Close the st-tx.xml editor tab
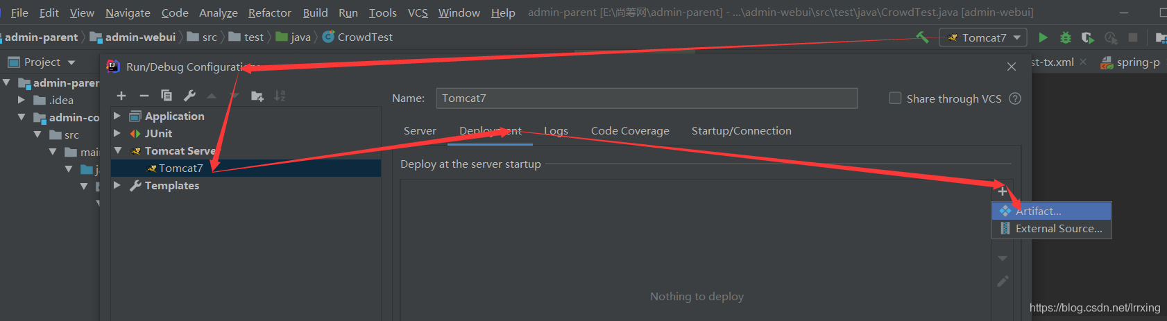1167x321 pixels. pos(1083,62)
